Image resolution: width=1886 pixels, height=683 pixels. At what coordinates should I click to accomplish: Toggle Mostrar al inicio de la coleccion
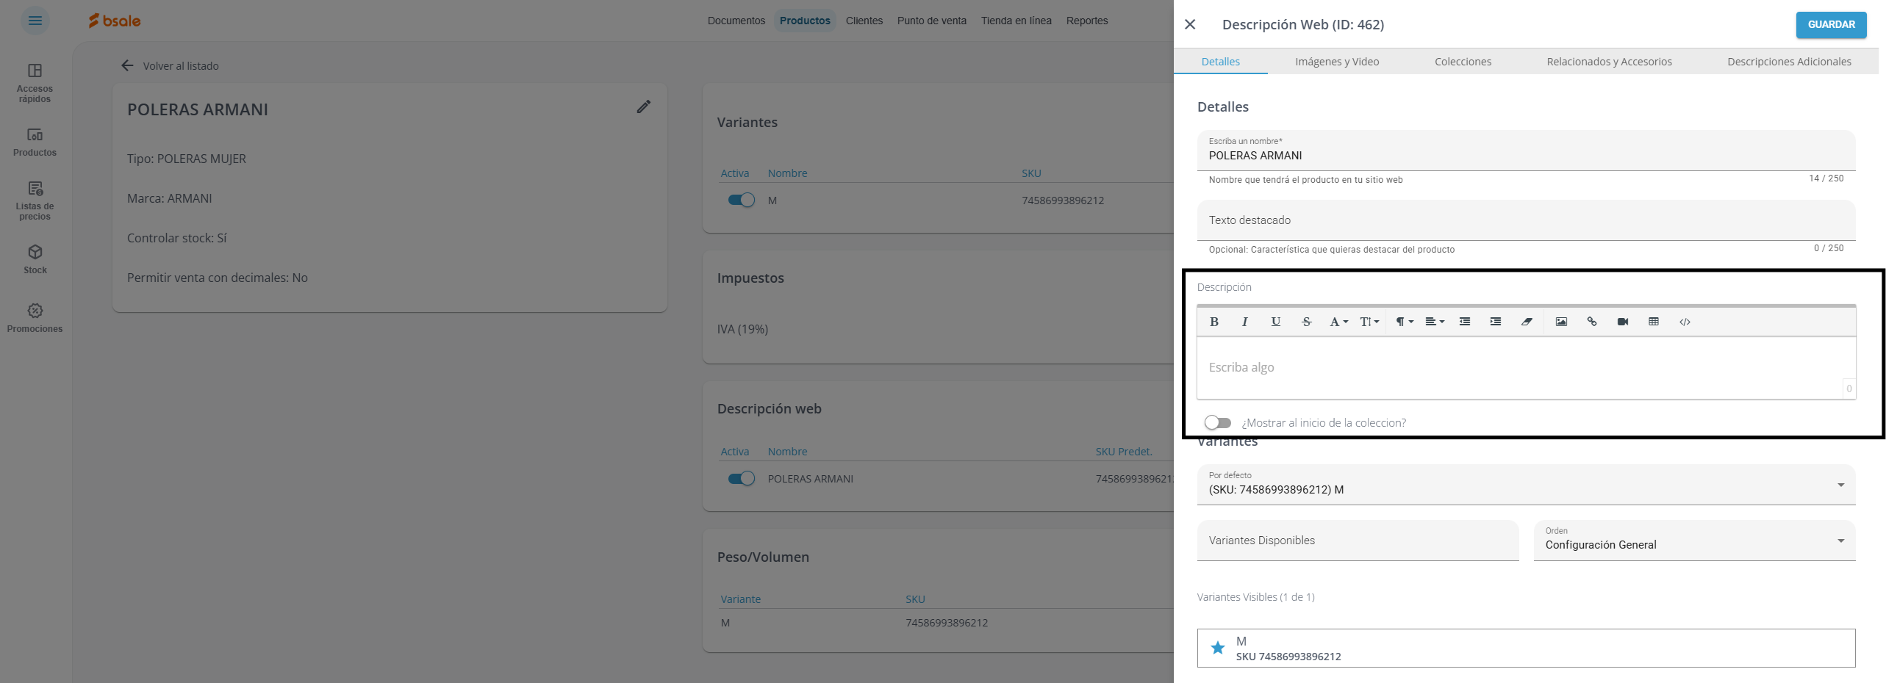click(1217, 422)
